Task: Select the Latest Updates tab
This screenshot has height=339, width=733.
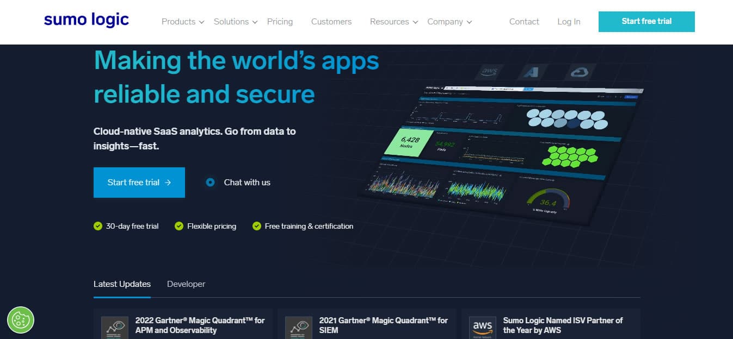Action: point(122,284)
